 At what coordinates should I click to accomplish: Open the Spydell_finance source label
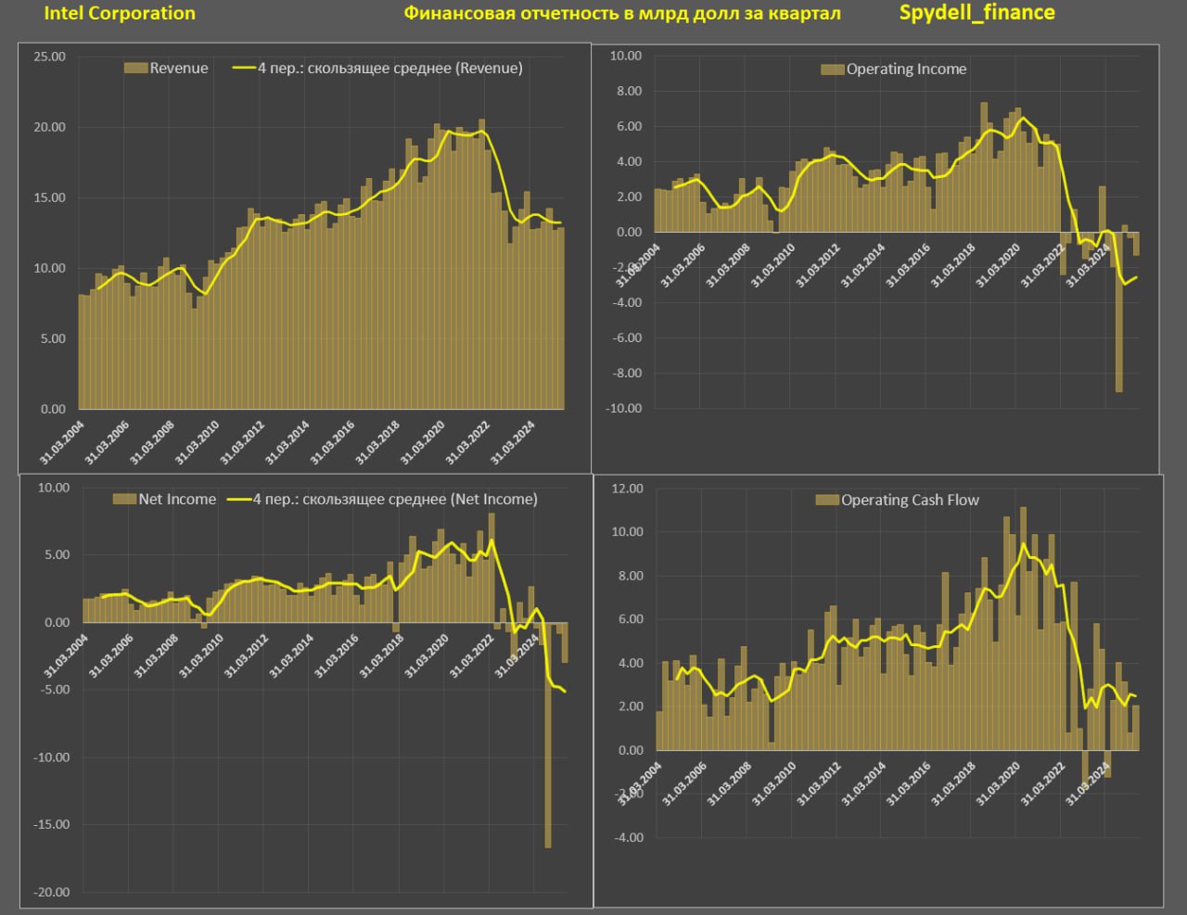pos(976,13)
